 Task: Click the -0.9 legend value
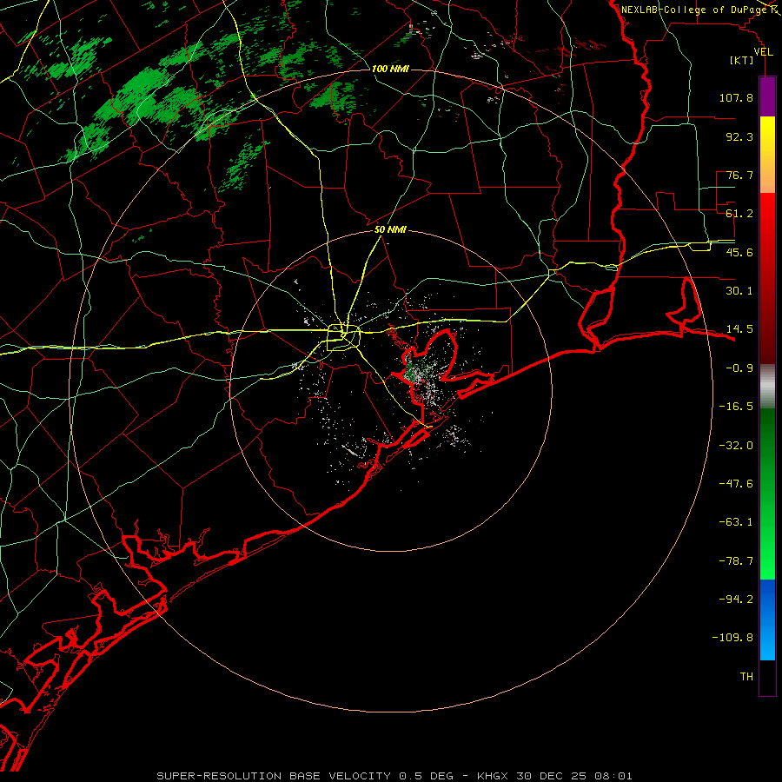[x=739, y=368]
